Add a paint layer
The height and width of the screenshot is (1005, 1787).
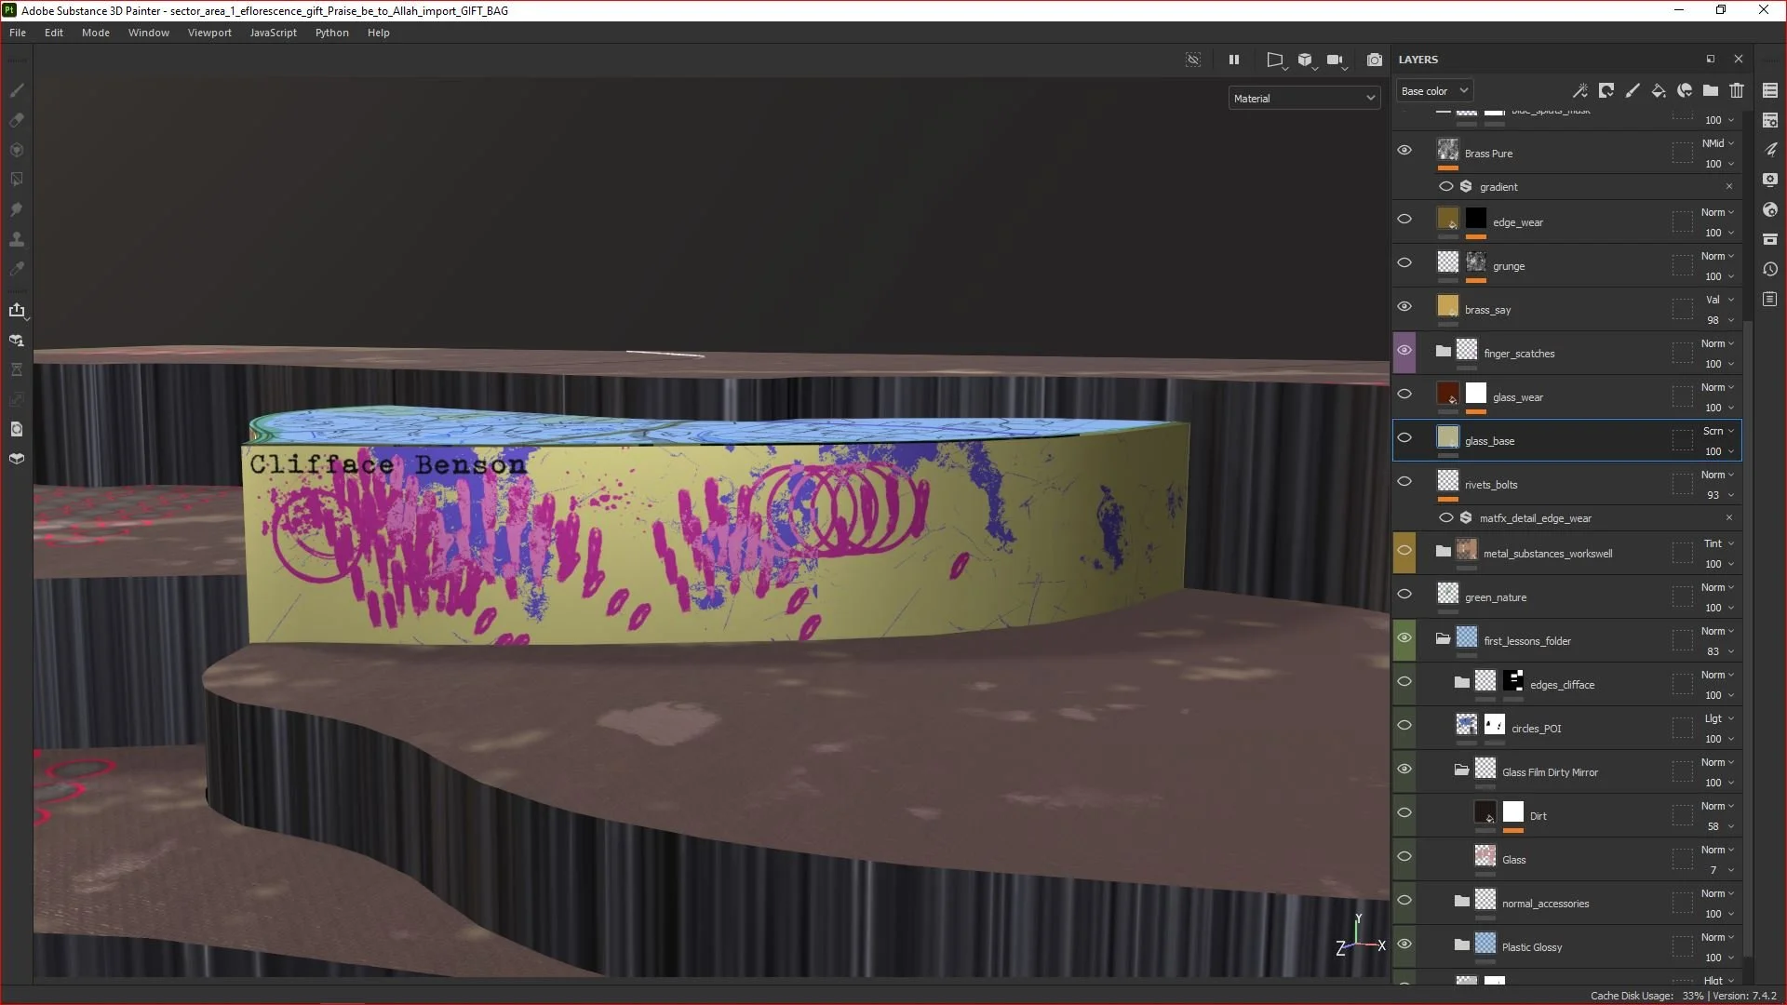coord(1632,90)
